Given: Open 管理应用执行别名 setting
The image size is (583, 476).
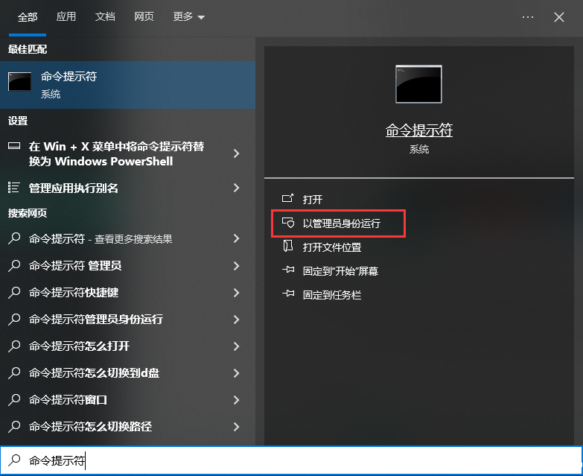Looking at the screenshot, I should pos(127,188).
